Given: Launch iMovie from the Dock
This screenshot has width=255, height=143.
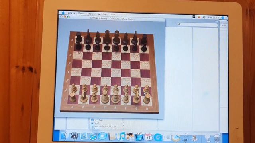Looking at the screenshot, I should pos(139,137).
